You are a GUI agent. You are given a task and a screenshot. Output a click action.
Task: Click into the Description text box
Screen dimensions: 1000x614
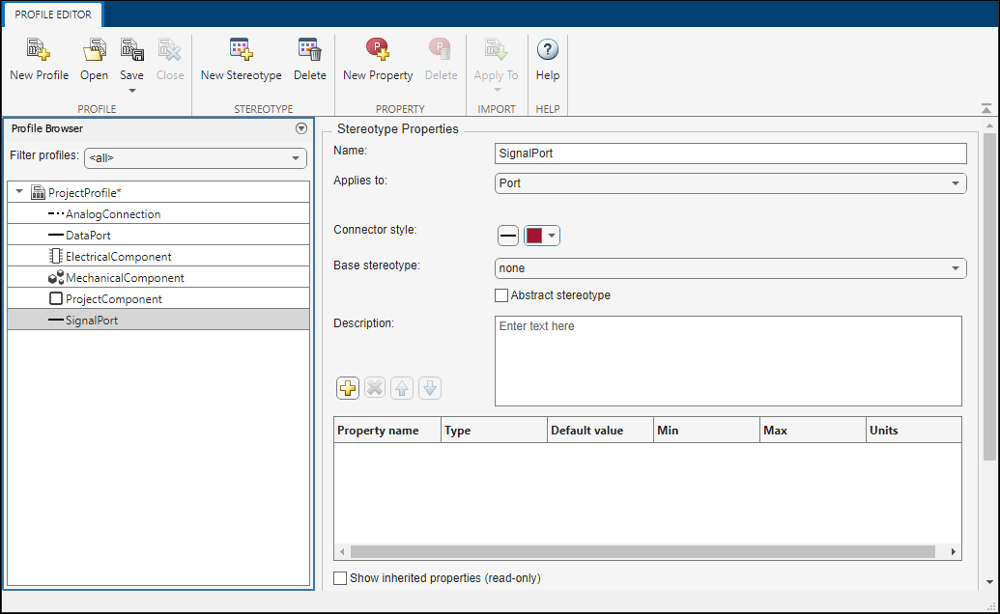click(728, 360)
